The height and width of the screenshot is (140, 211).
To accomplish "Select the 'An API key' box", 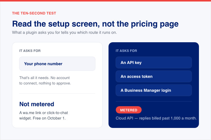I will pyautogui.click(x=154, y=62).
